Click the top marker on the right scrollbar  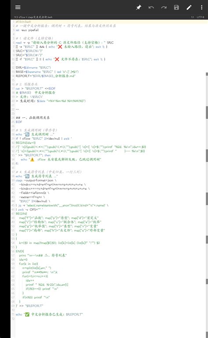207,74
